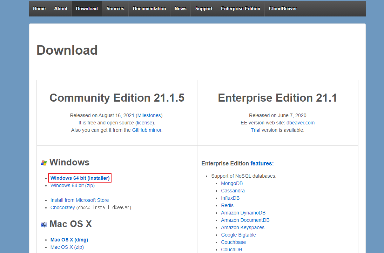Open the Amazon DynamoDB link
Image resolution: width=384 pixels, height=253 pixels.
coord(243,213)
